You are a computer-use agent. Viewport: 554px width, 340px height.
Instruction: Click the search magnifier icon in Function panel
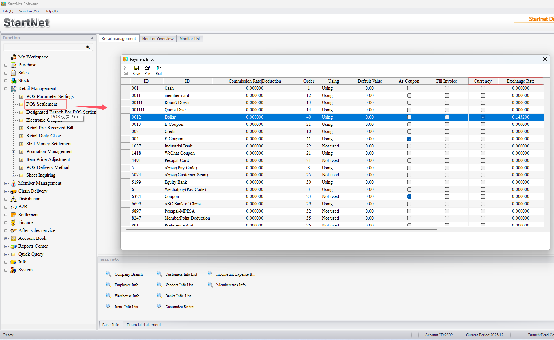click(x=88, y=47)
